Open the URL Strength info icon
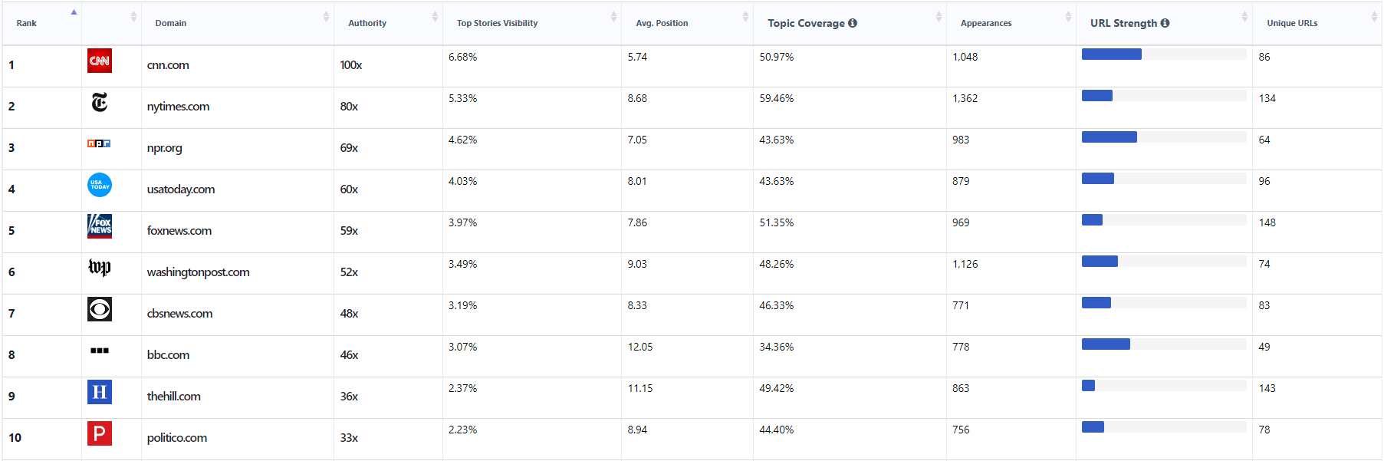 tap(1165, 23)
